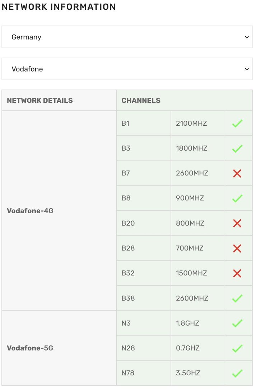Click the green checkmark for B8 900MHZ
Screen dimensions: 256x389
click(237, 198)
